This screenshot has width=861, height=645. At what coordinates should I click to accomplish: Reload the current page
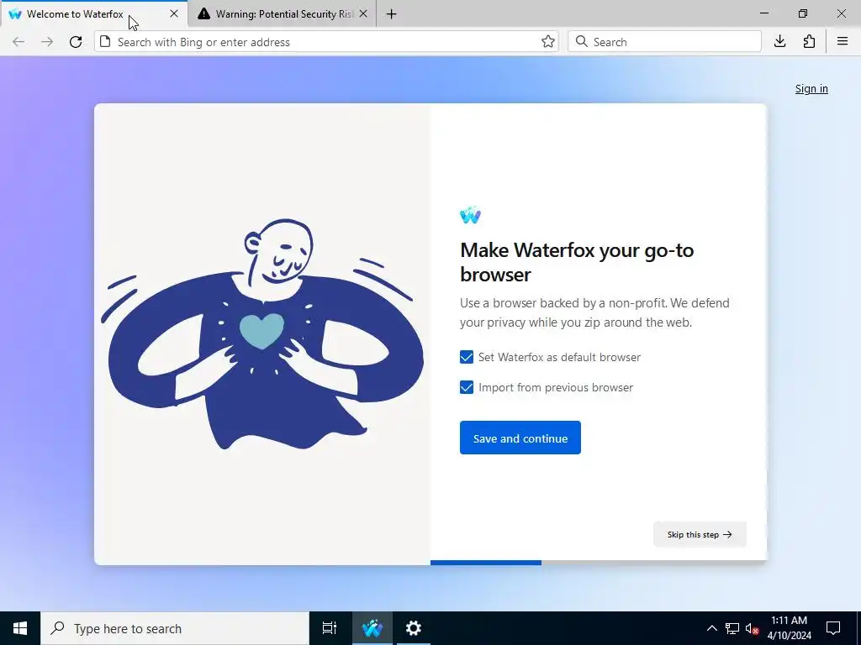tap(76, 42)
